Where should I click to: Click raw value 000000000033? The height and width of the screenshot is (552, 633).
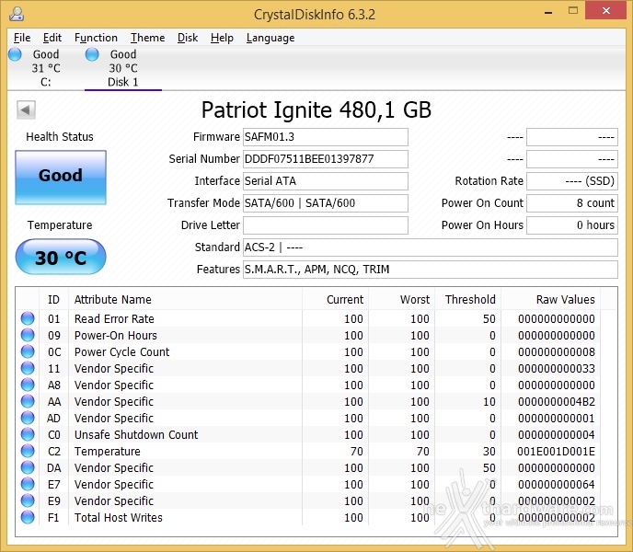557,368
